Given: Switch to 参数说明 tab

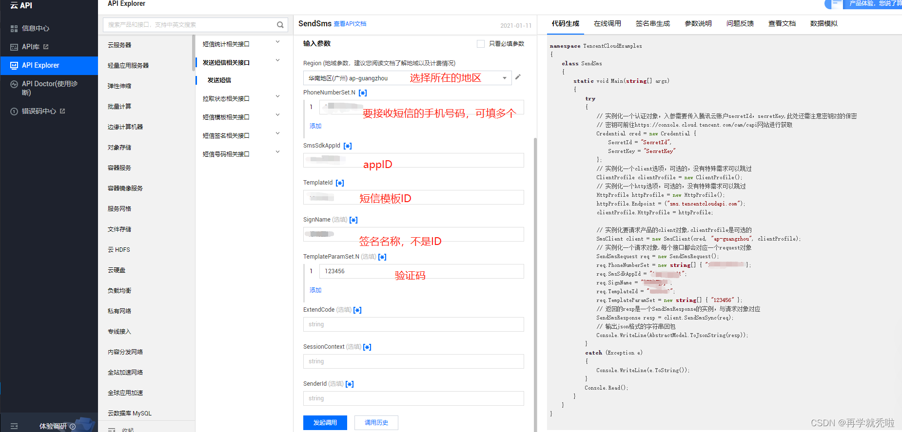Looking at the screenshot, I should (x=698, y=23).
